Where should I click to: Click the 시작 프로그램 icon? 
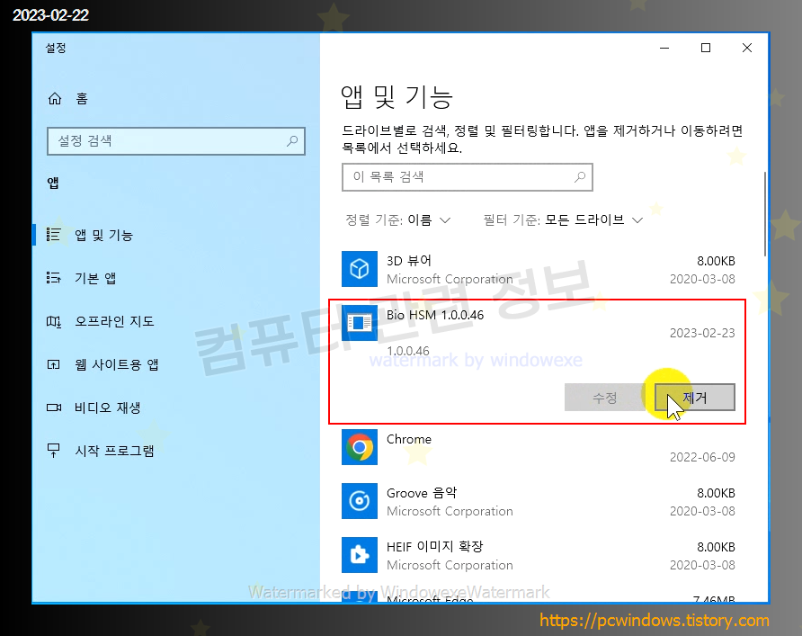coord(53,451)
